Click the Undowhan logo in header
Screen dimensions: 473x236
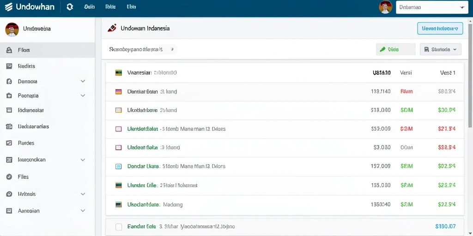click(x=30, y=7)
